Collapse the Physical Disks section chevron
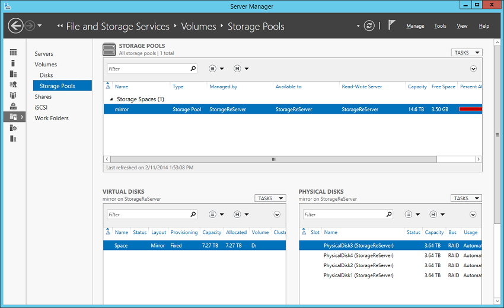The width and height of the screenshot is (504, 308). point(473,214)
